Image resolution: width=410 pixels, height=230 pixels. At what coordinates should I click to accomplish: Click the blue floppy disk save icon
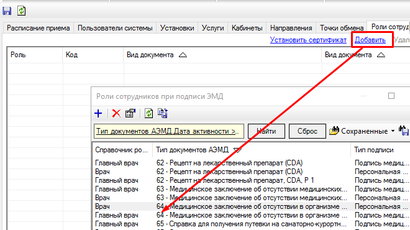[7, 11]
